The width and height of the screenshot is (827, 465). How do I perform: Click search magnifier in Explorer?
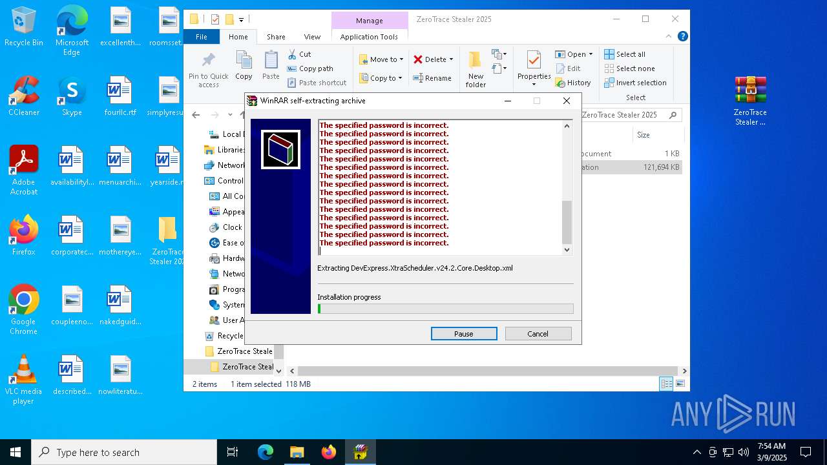click(673, 115)
